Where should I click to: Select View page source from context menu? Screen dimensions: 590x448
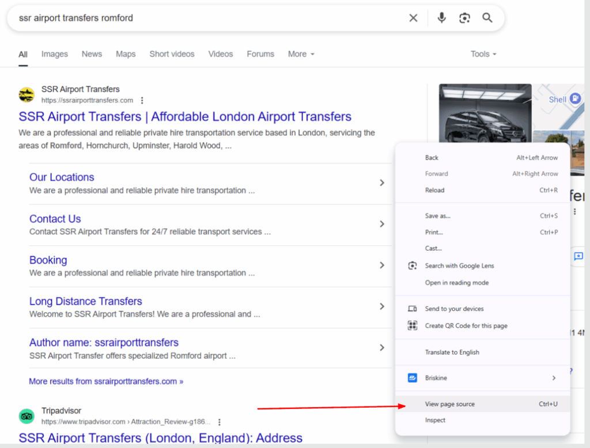pos(450,404)
